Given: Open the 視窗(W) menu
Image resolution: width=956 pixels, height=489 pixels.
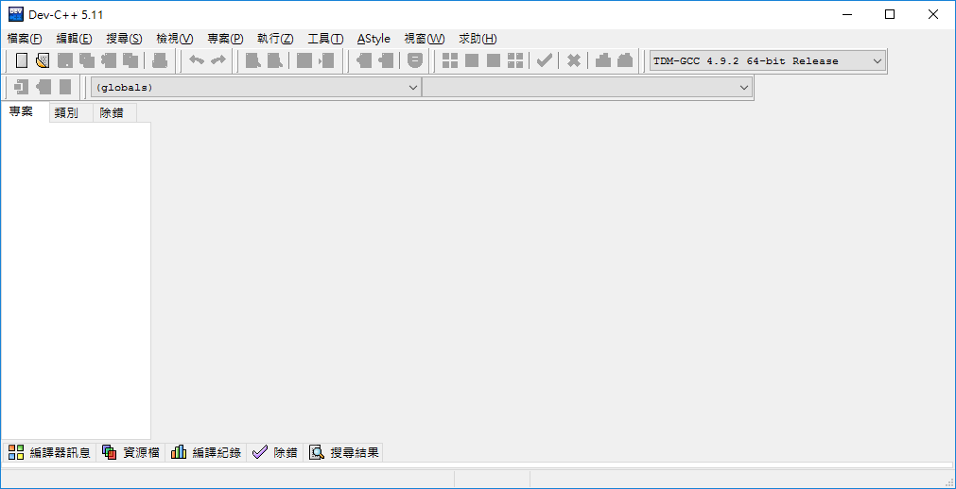Looking at the screenshot, I should (x=425, y=39).
